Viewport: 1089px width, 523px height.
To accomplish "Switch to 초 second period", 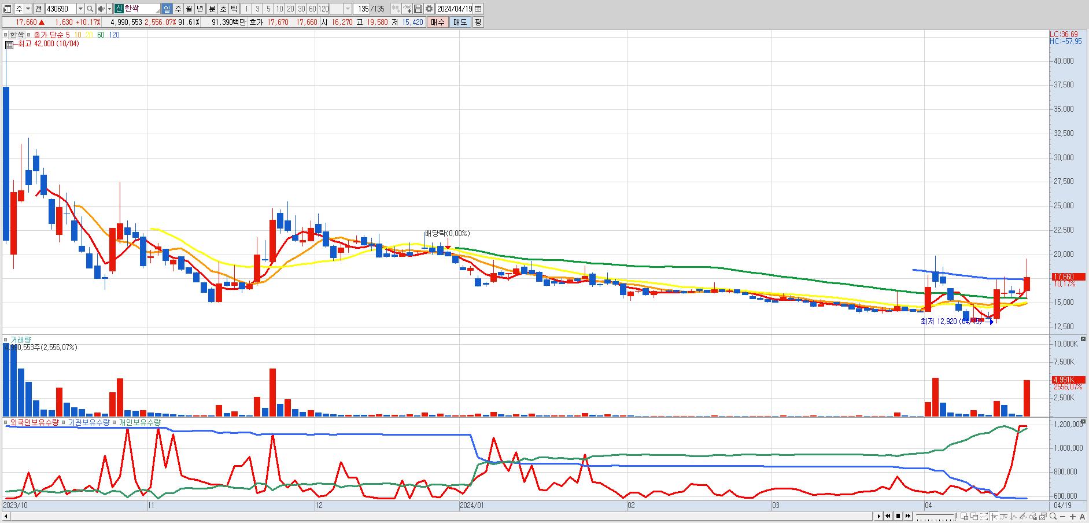I will click(223, 9).
